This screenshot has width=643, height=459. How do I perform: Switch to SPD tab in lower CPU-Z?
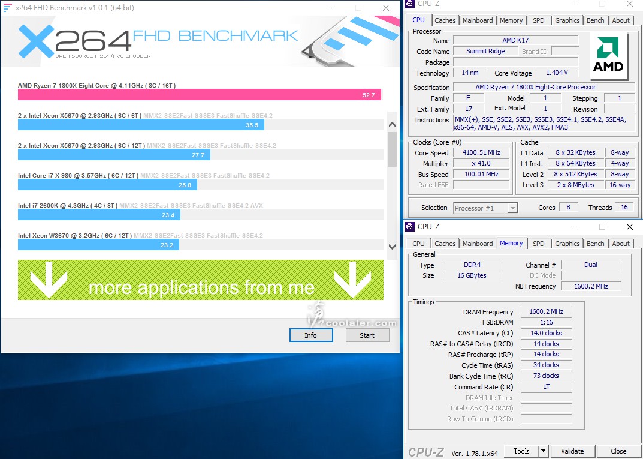coord(539,244)
